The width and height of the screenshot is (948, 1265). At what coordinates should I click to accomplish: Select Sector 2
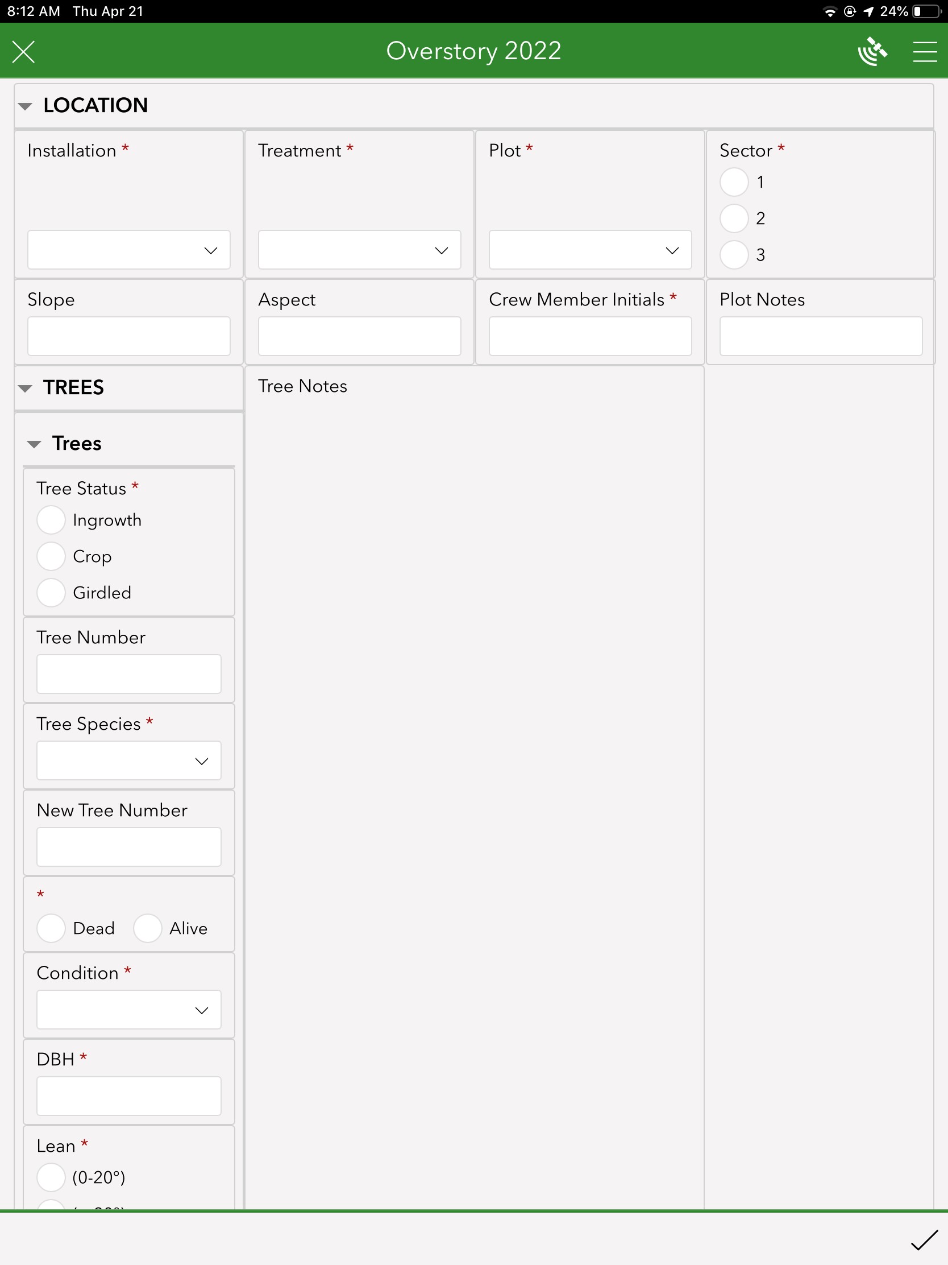(734, 218)
